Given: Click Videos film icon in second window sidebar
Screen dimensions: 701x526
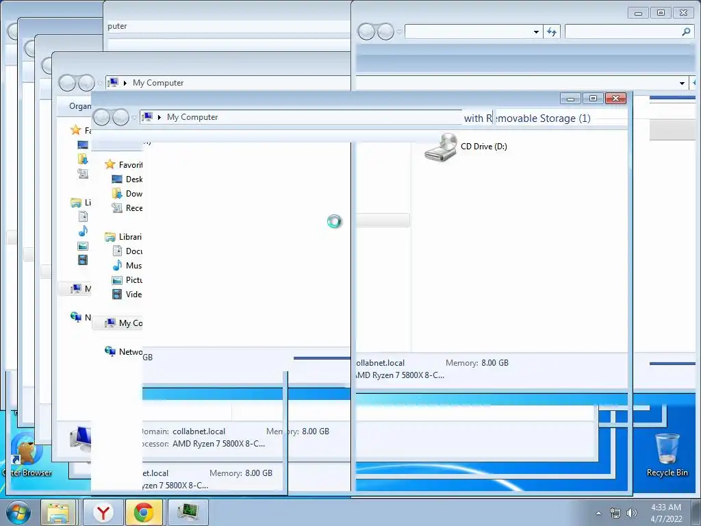Looking at the screenshot, I should point(83,260).
